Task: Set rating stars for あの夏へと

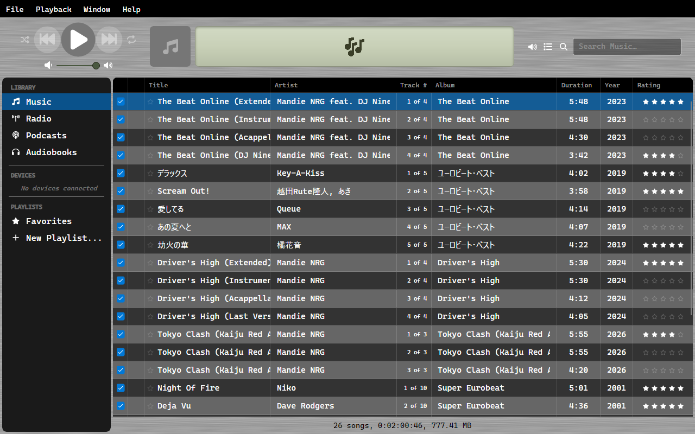Action: [x=663, y=227]
